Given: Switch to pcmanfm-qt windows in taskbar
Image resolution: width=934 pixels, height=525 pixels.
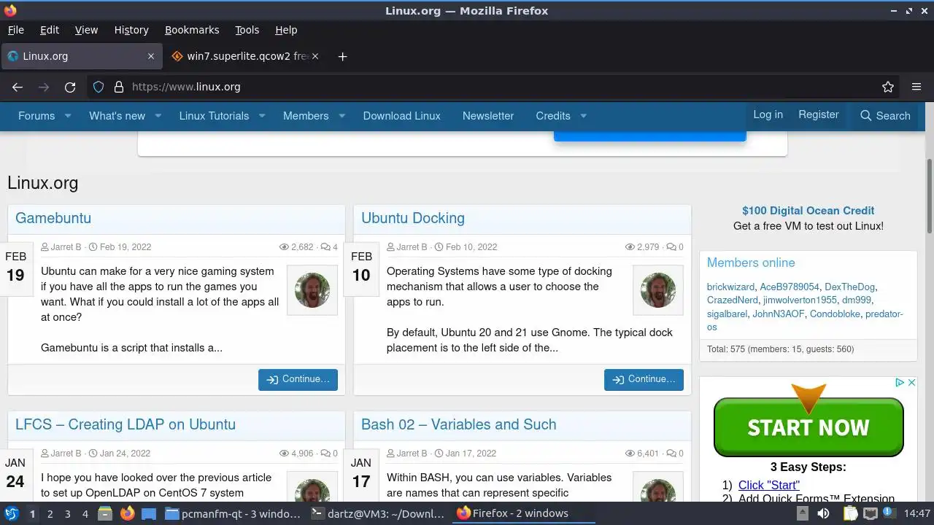Looking at the screenshot, I should coord(233,513).
